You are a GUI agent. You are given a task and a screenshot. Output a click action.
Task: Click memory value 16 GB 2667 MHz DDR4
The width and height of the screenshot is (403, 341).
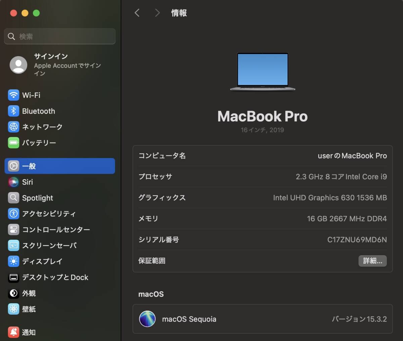(347, 219)
